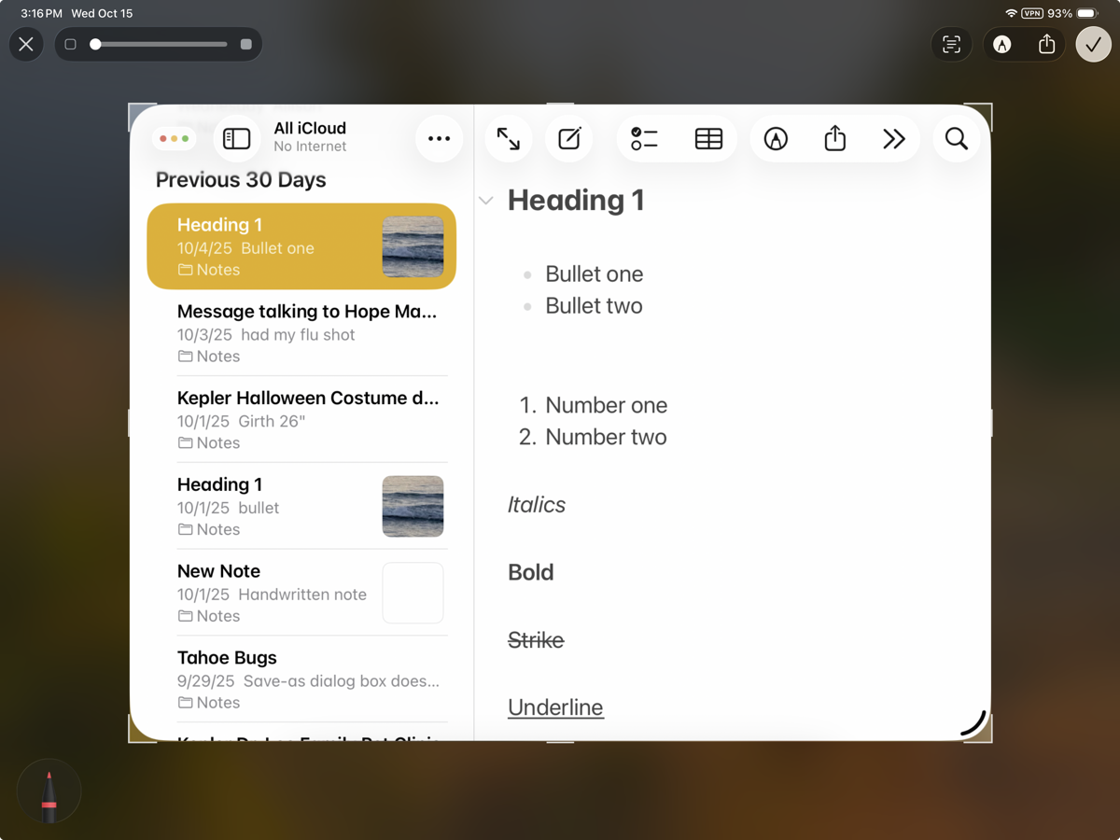Collapse the Heading 1 disclosure chevron
The height and width of the screenshot is (840, 1120).
(484, 199)
